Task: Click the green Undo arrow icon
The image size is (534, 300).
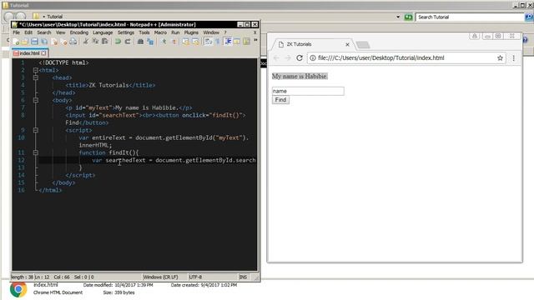Action: pyautogui.click(x=118, y=42)
